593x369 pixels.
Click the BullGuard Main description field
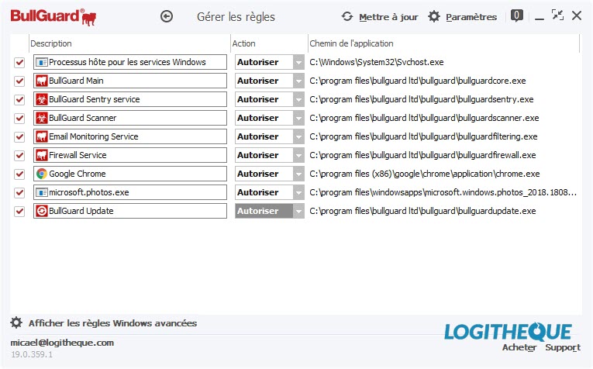pyautogui.click(x=130, y=81)
